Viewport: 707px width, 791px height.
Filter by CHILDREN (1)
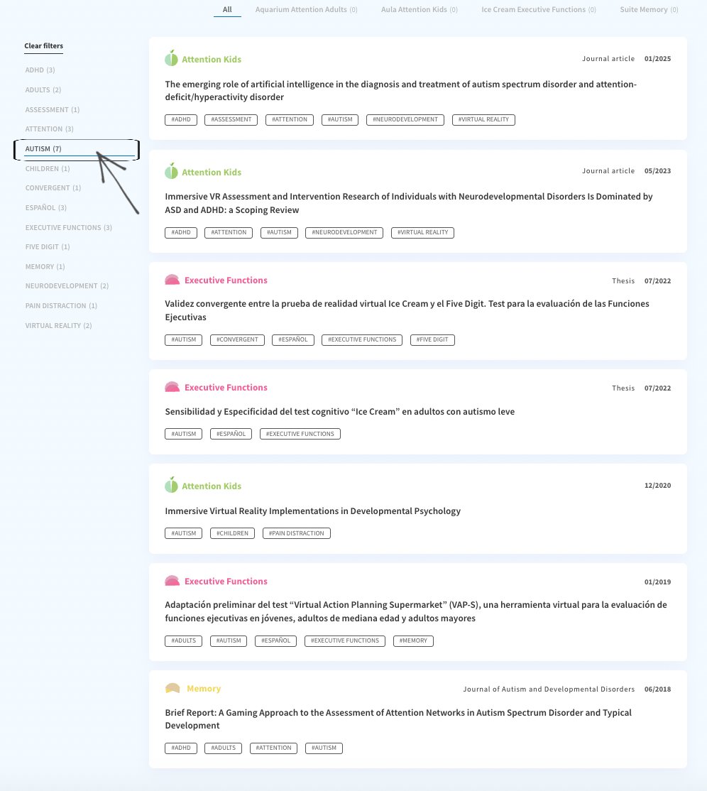[x=48, y=168]
